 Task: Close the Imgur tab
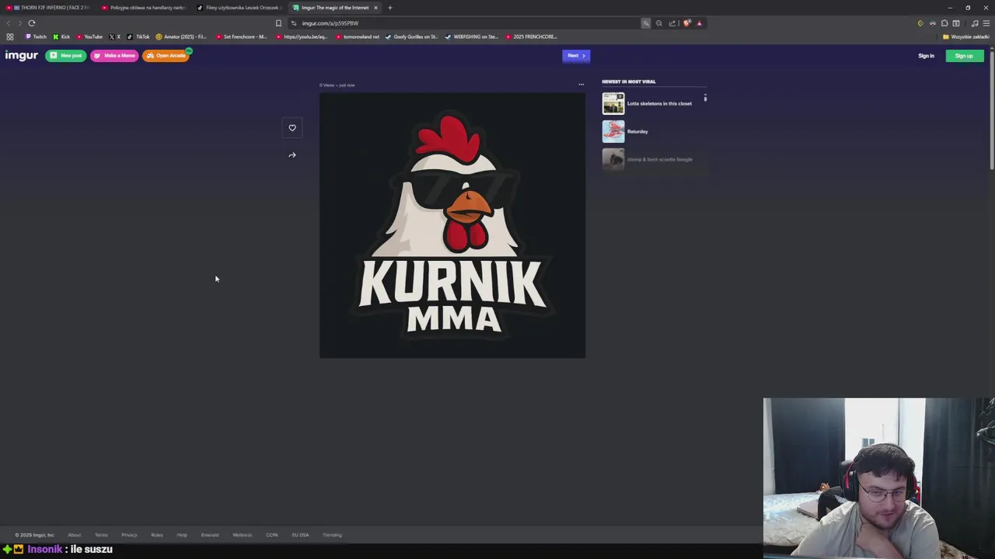[x=375, y=8]
